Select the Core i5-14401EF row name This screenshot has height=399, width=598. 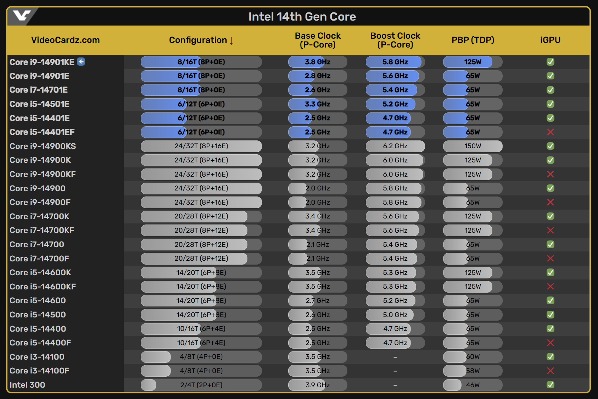coord(42,132)
